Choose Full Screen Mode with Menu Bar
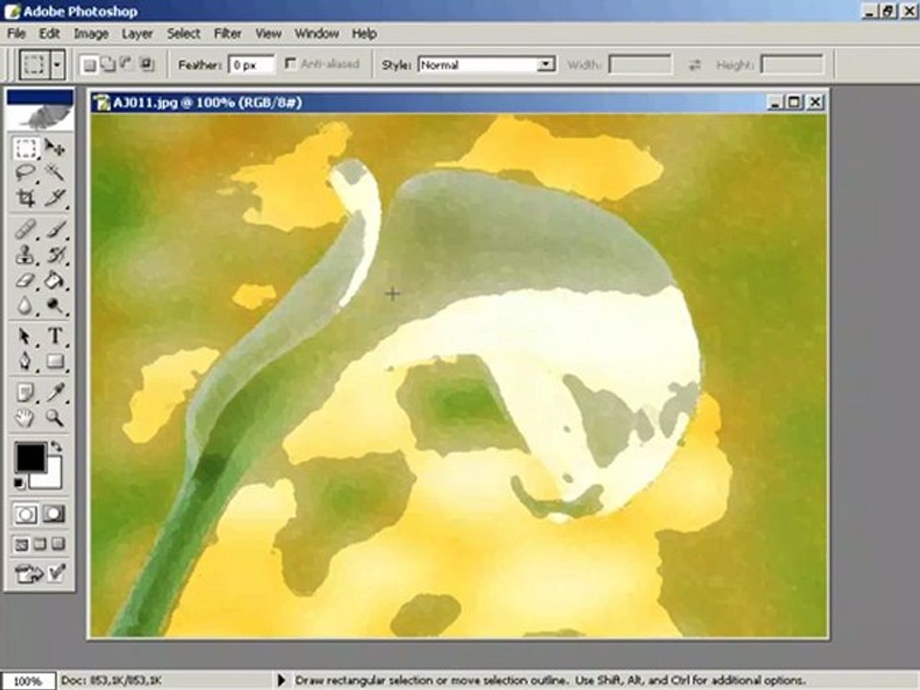Screen dimensions: 920x690 pos(40,544)
